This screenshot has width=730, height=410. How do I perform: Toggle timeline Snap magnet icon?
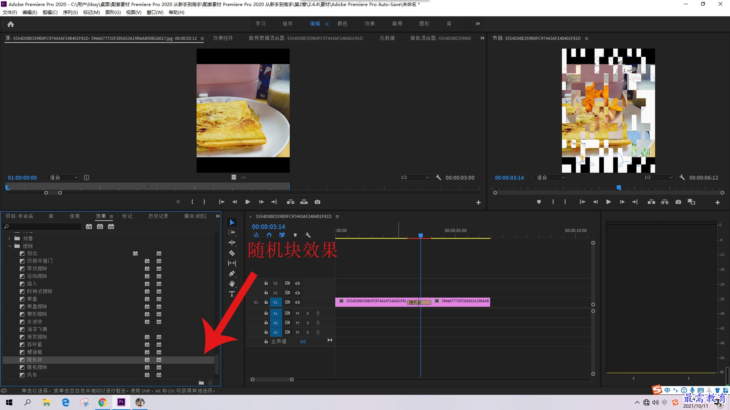[x=269, y=235]
